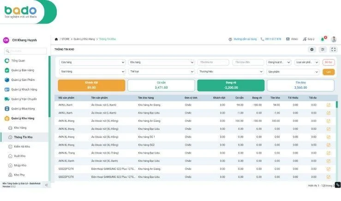Sort by Mã sản phẩm column header
341x201 pixels.
coord(66,98)
